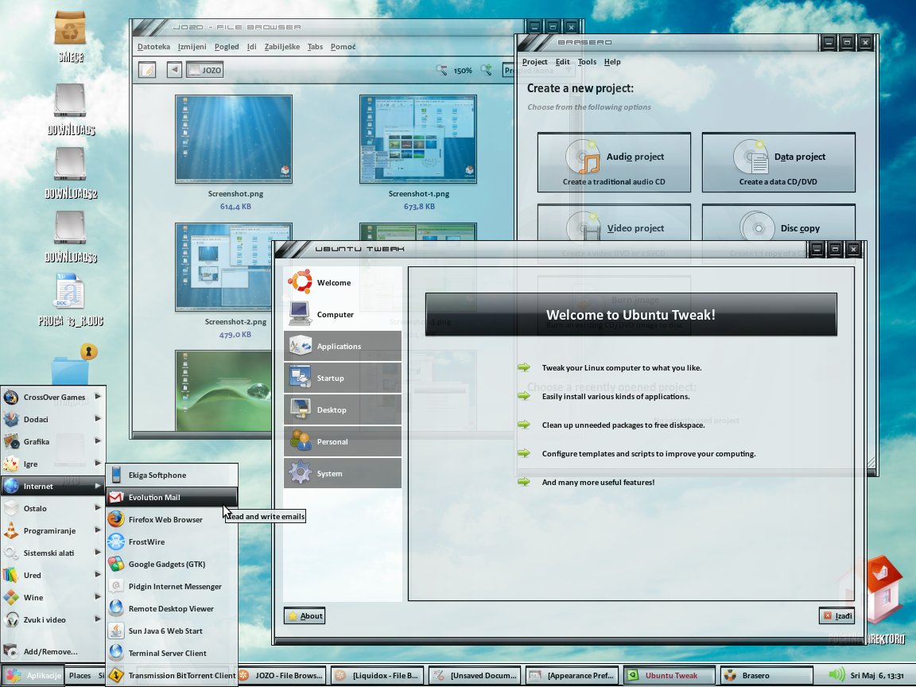The height and width of the screenshot is (687, 916).
Task: Select Screenshot.png thumbnail in file browser
Action: 234,139
